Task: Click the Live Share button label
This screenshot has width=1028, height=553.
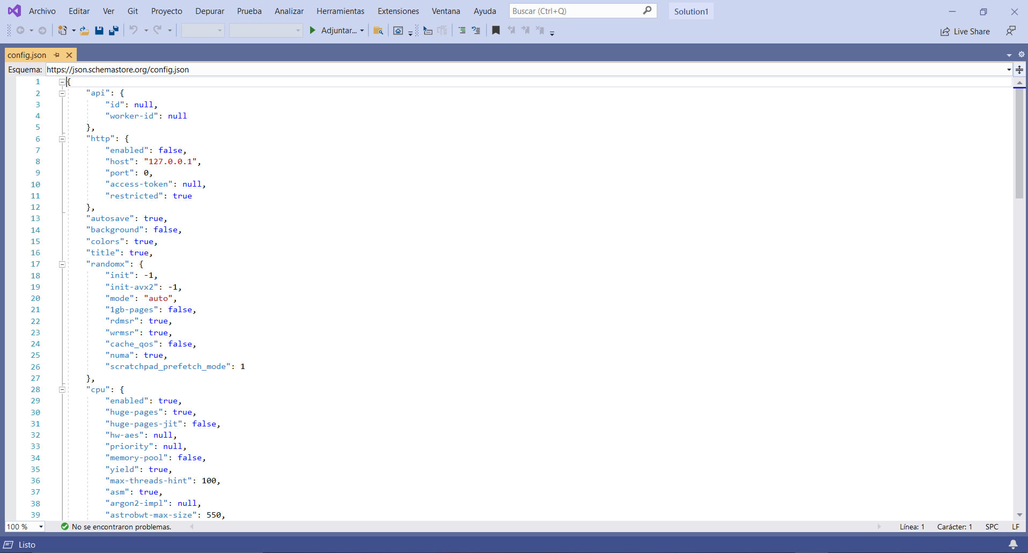Action: tap(972, 32)
